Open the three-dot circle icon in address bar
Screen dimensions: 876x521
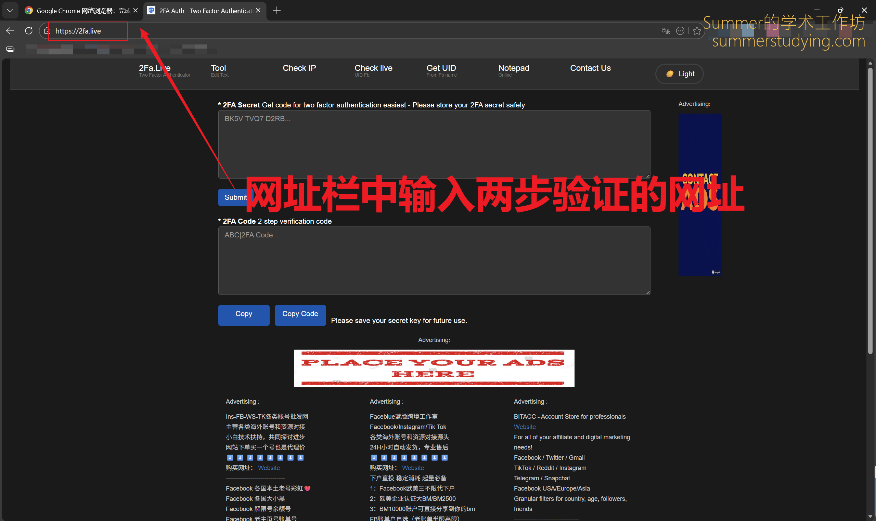pos(680,31)
